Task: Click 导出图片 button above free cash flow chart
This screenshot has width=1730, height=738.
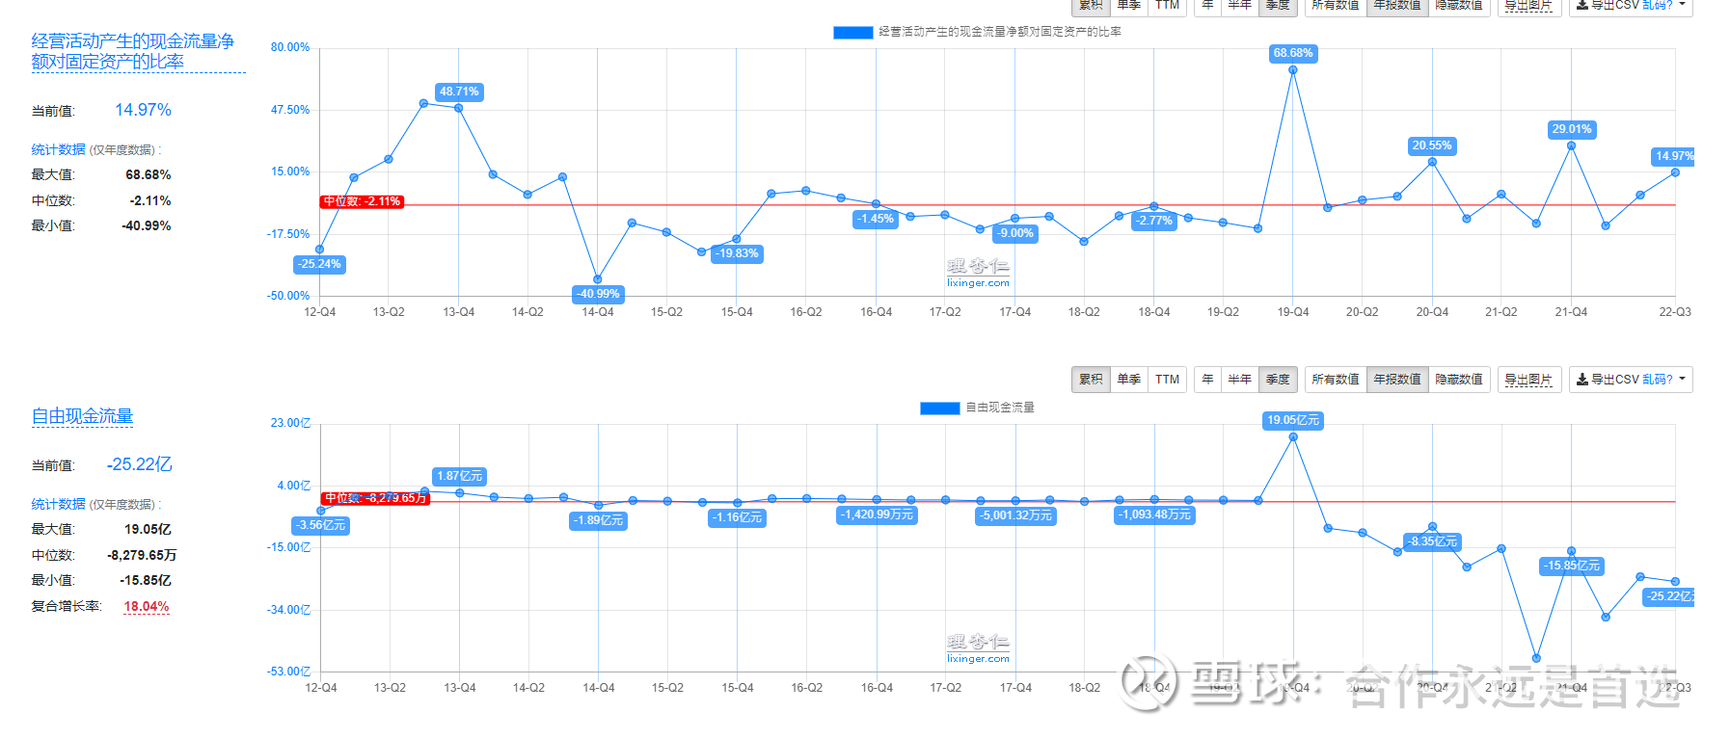Action: click(1528, 380)
